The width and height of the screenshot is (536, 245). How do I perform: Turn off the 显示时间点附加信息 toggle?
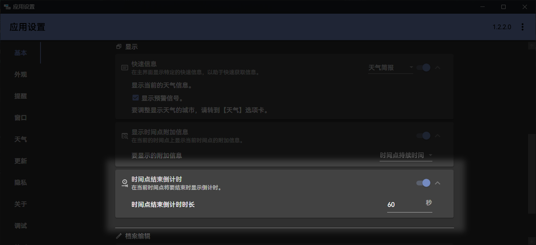click(423, 136)
